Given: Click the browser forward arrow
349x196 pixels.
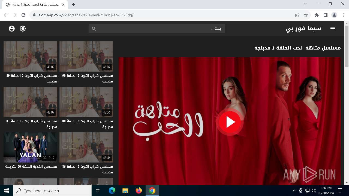Looking at the screenshot, I should pyautogui.click(x=15, y=15).
